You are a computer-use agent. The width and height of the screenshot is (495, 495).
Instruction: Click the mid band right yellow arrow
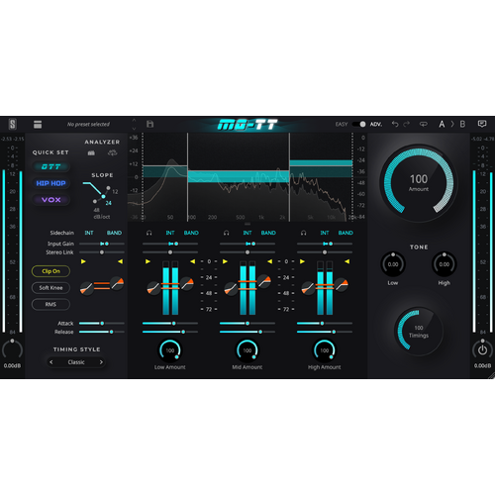pyautogui.click(x=269, y=261)
